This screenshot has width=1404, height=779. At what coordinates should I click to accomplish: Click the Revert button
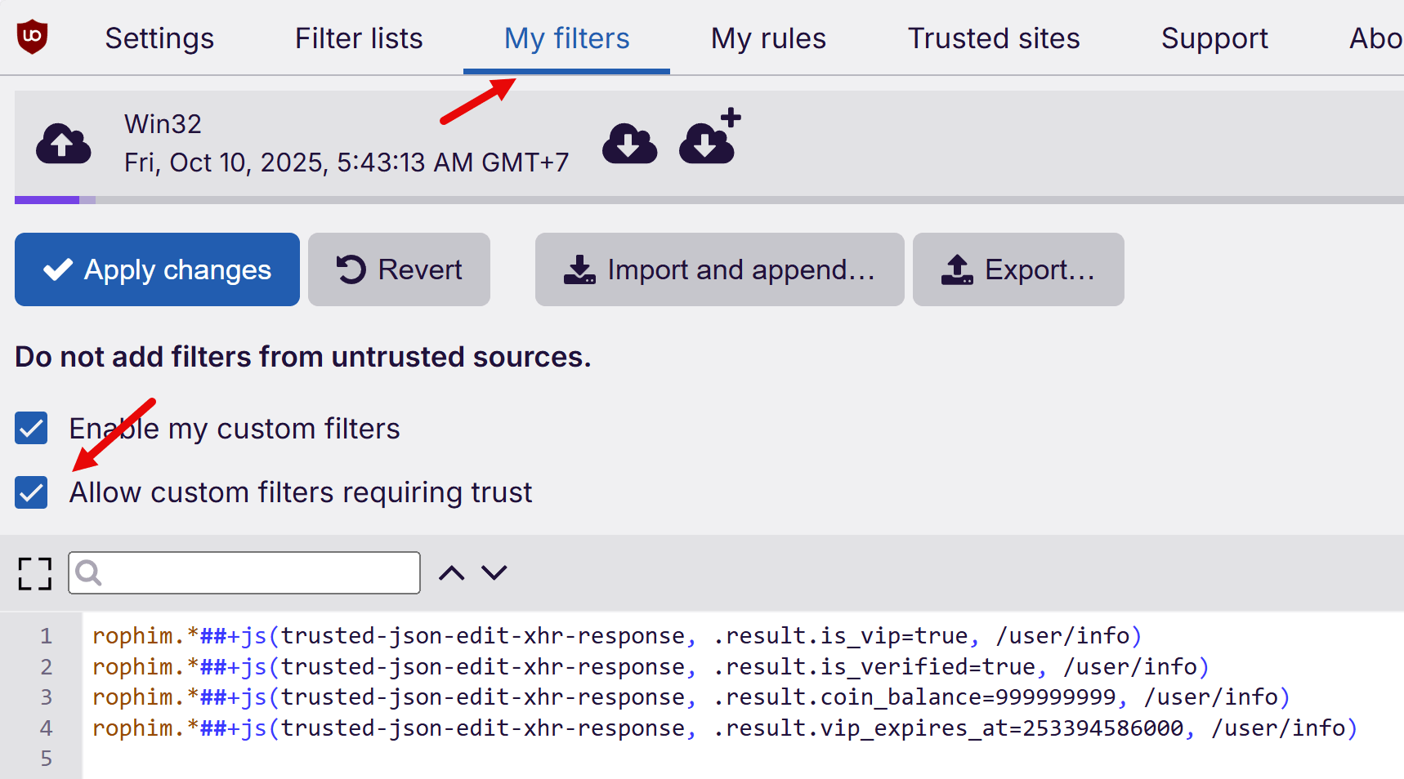pyautogui.click(x=399, y=269)
